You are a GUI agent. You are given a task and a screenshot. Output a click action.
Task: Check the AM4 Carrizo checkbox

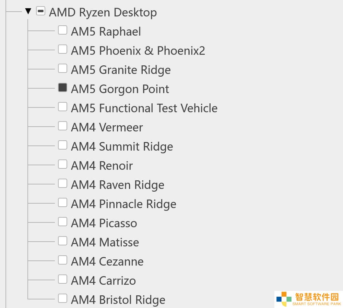click(x=62, y=279)
